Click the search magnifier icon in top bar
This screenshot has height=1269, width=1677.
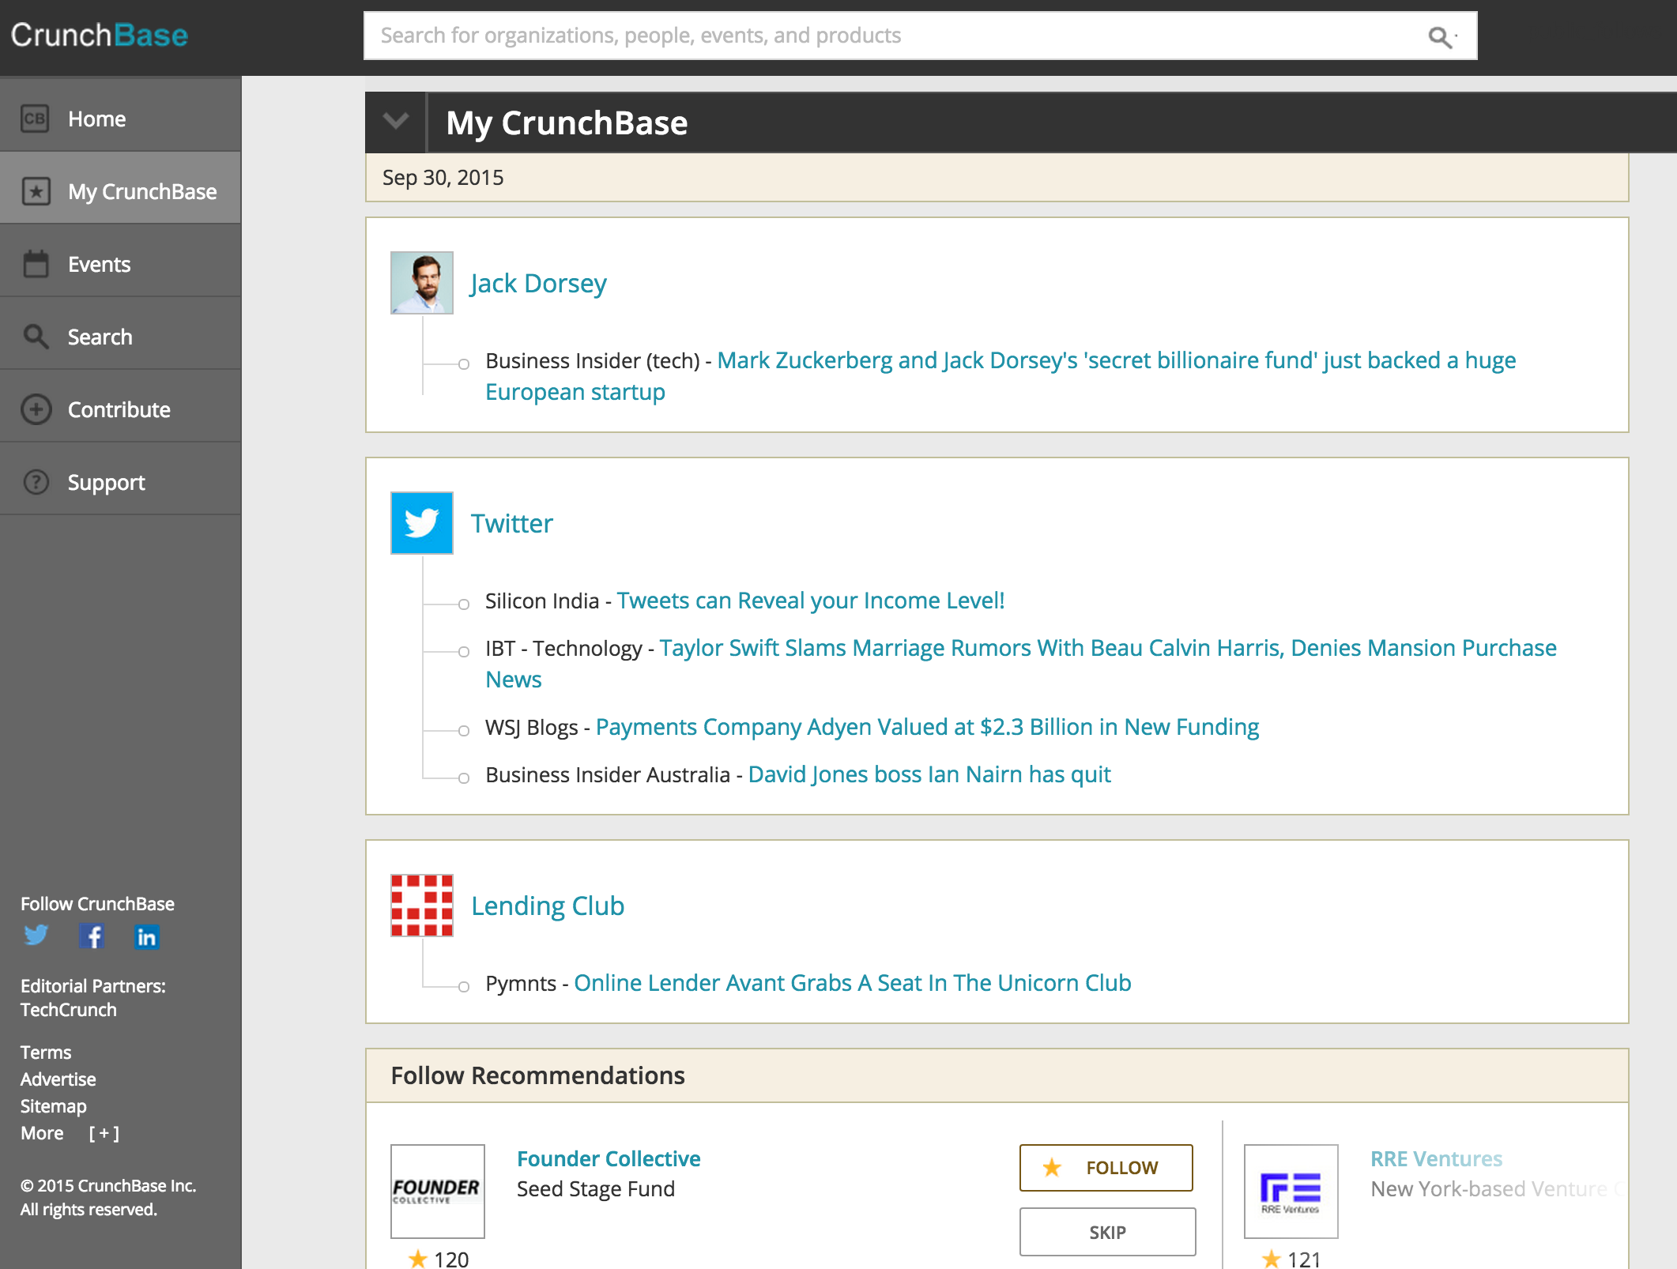click(x=1440, y=36)
